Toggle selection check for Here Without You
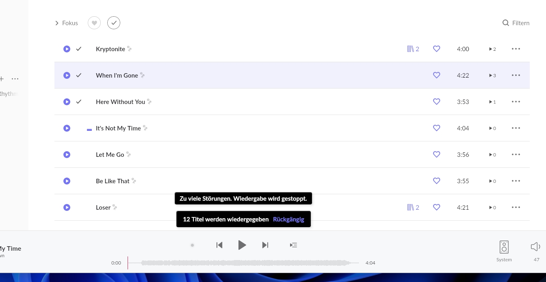Screen dimensions: 546x282 tap(79, 102)
